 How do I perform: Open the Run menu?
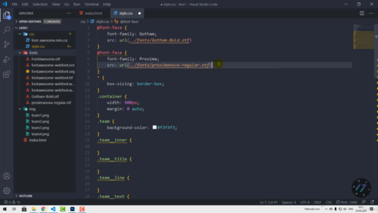point(77,4)
